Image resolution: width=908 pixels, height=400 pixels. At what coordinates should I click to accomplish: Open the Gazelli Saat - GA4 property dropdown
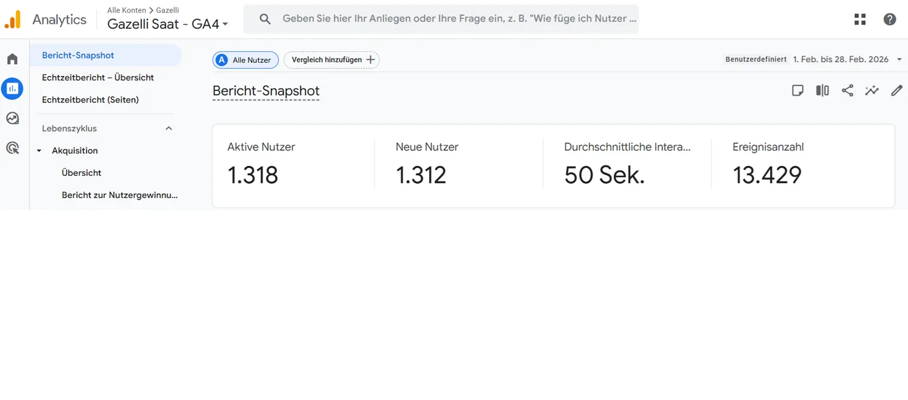coord(168,24)
